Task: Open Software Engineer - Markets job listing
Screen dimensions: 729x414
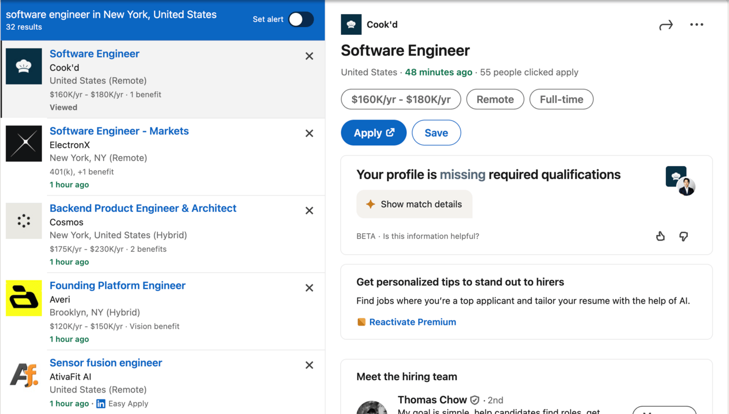Action: (x=119, y=131)
